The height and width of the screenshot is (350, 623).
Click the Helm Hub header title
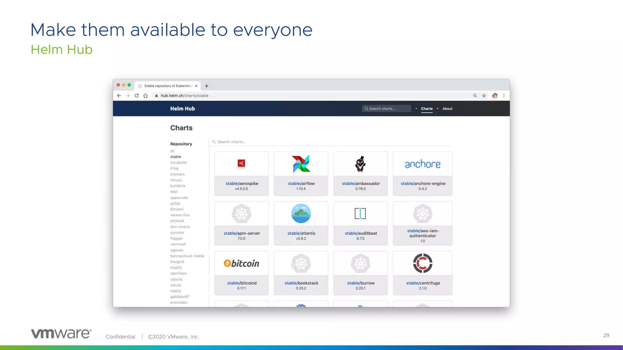183,108
